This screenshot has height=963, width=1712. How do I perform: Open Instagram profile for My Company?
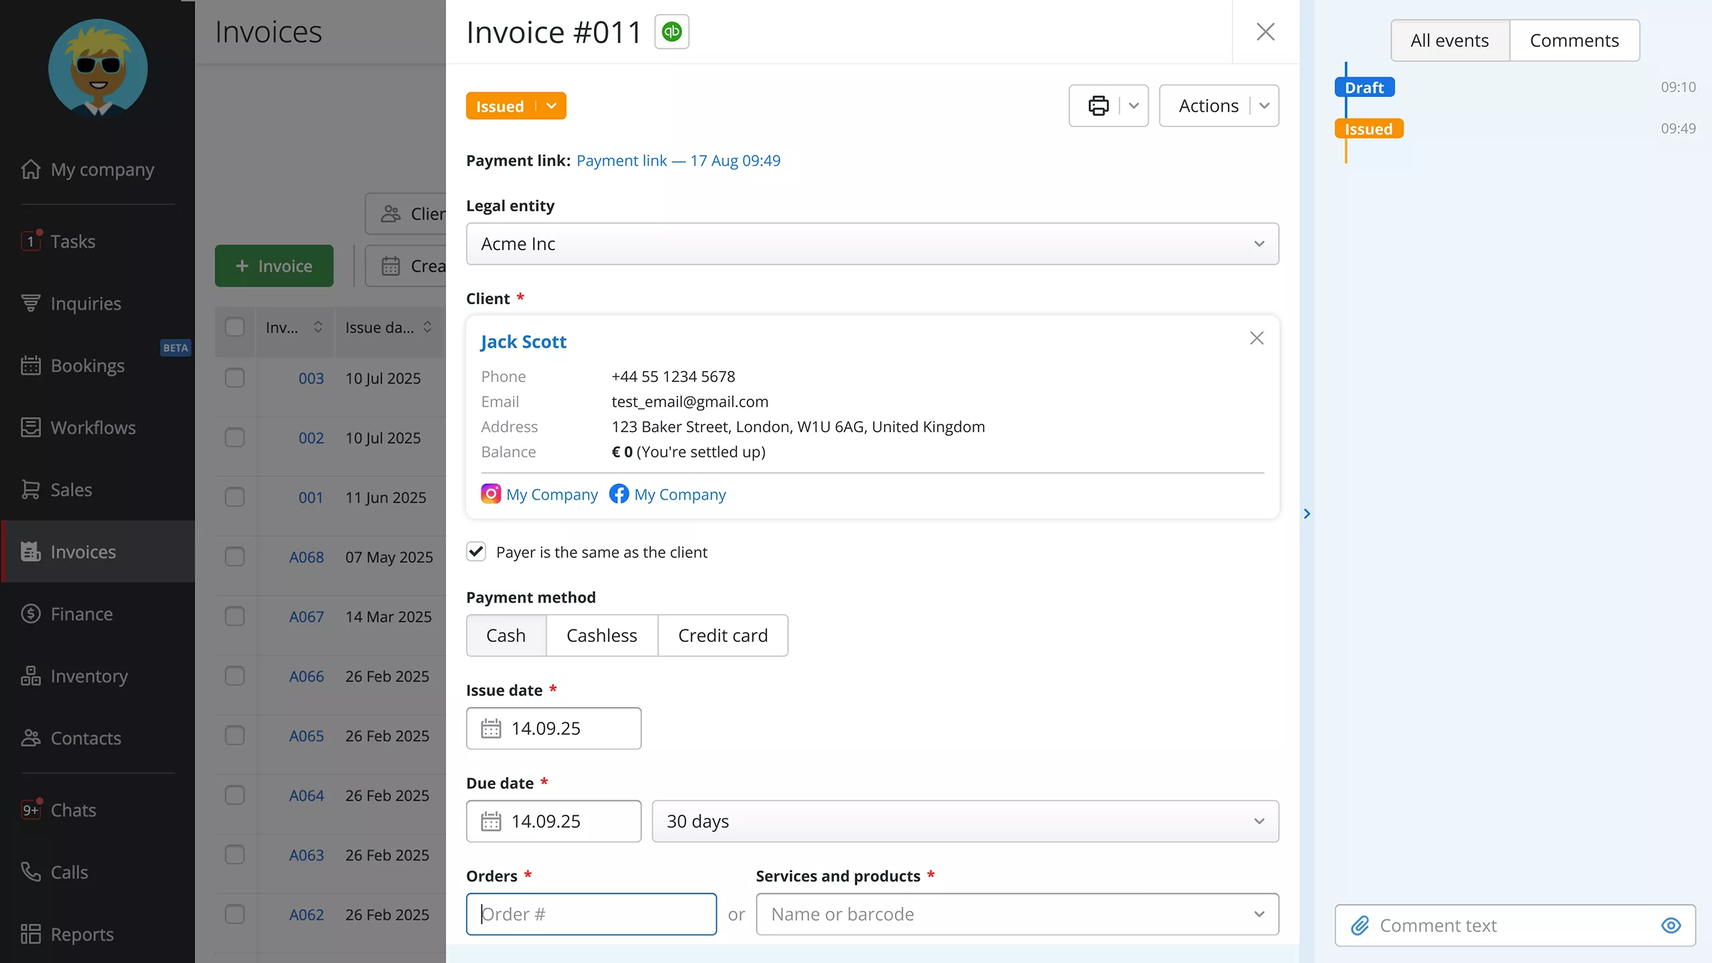[x=491, y=494]
